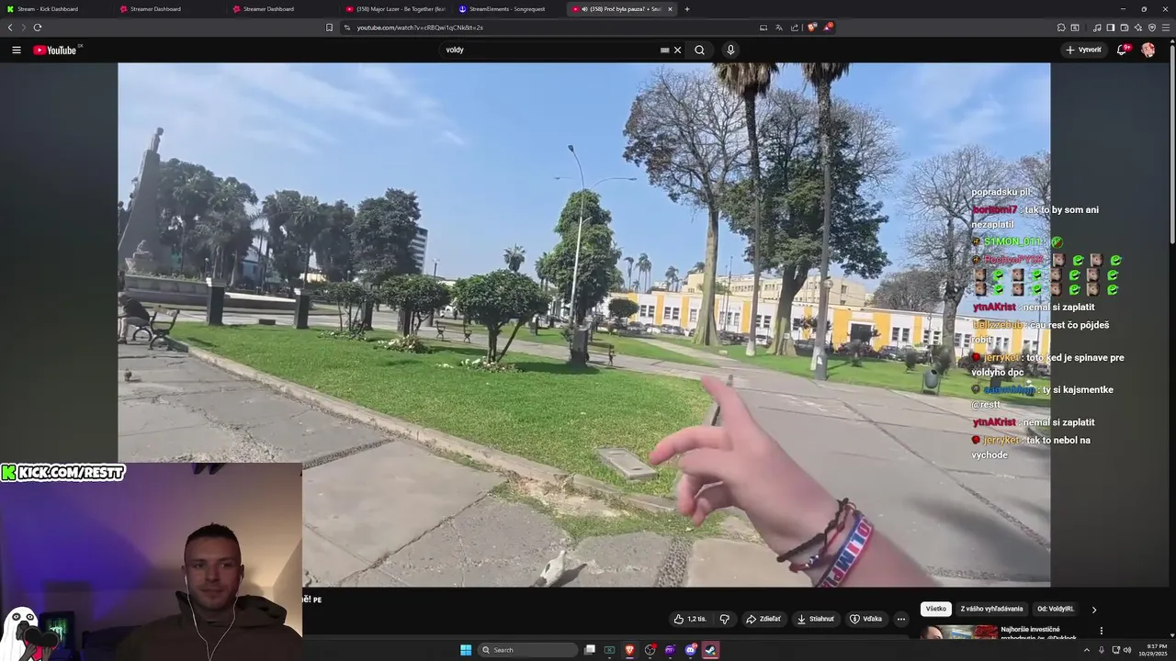
Task: Open site settings icon left of URL
Action: 347,28
